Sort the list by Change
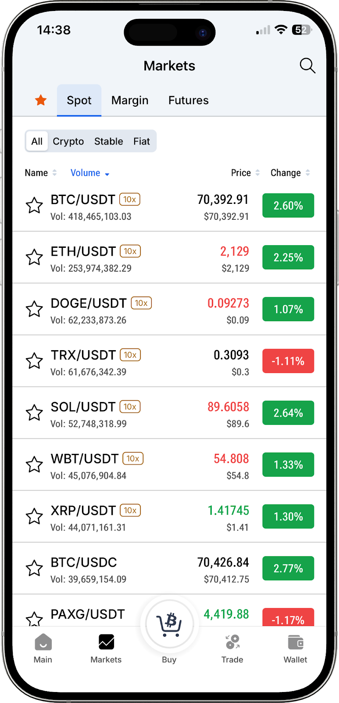This screenshot has width=339, height=703. (290, 173)
